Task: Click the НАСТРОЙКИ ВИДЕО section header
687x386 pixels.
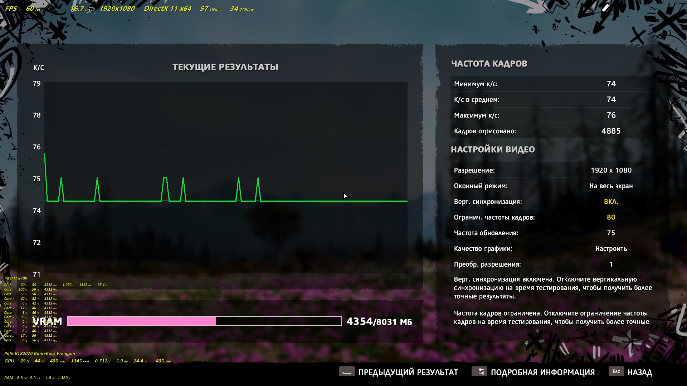Action: 493,149
